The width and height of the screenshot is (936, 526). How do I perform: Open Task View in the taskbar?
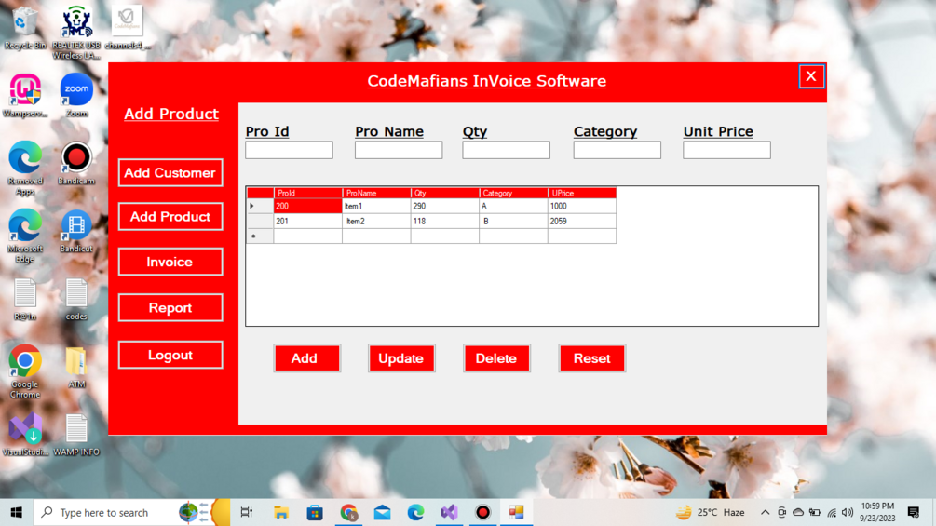[x=246, y=512]
